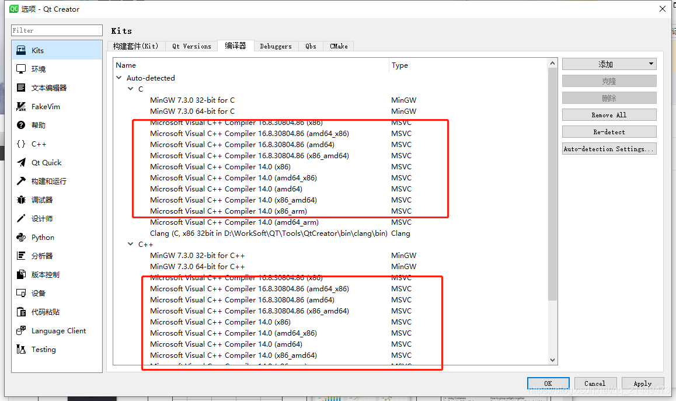The height and width of the screenshot is (401, 676).
Task: Open the CMake tab
Action: (x=339, y=46)
